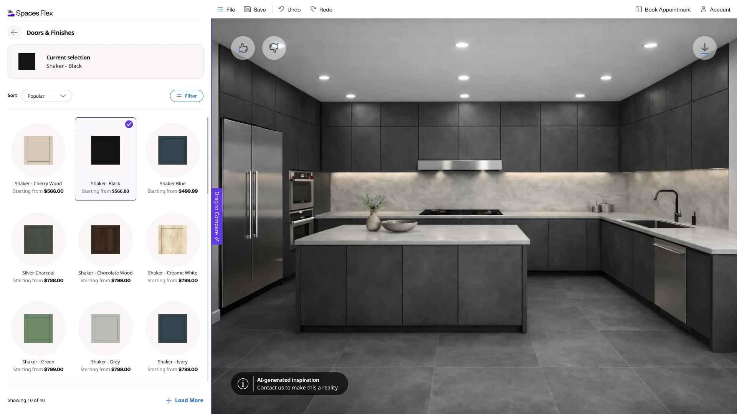Click 'Contact us to make this a reality'
This screenshot has height=414, width=737.
click(x=297, y=388)
